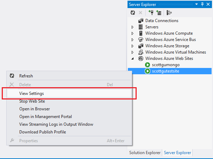Select the Windows Azure Virtual Machines label

(x=176, y=52)
